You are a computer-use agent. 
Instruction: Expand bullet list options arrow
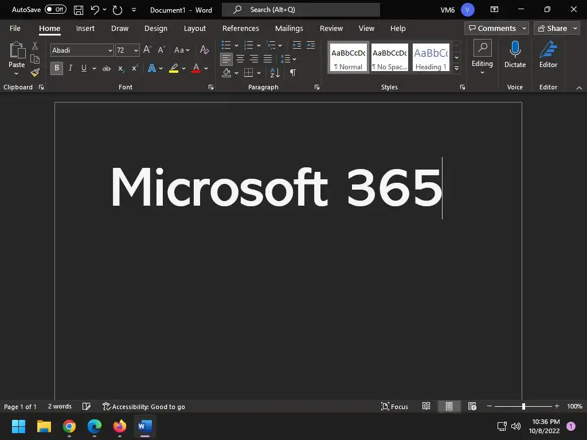[x=236, y=45]
